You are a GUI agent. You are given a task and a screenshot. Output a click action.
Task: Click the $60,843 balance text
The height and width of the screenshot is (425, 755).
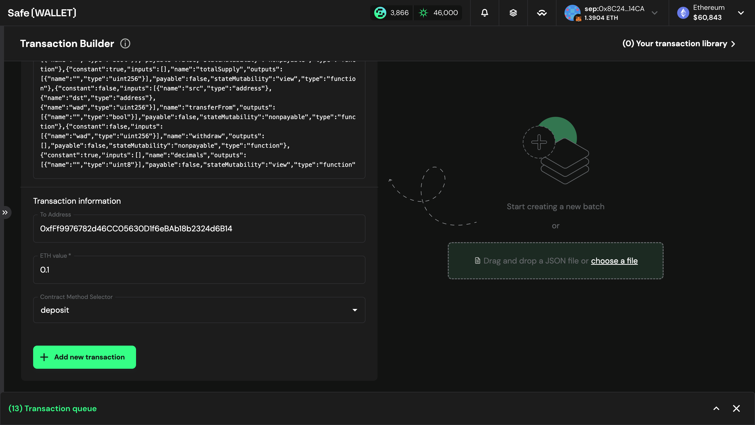[707, 17]
